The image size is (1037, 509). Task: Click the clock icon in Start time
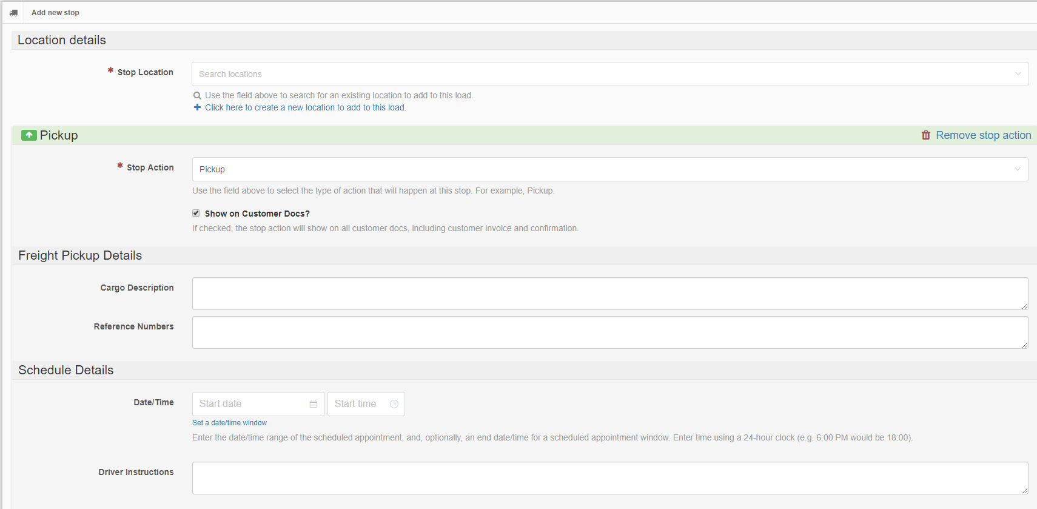tap(394, 404)
